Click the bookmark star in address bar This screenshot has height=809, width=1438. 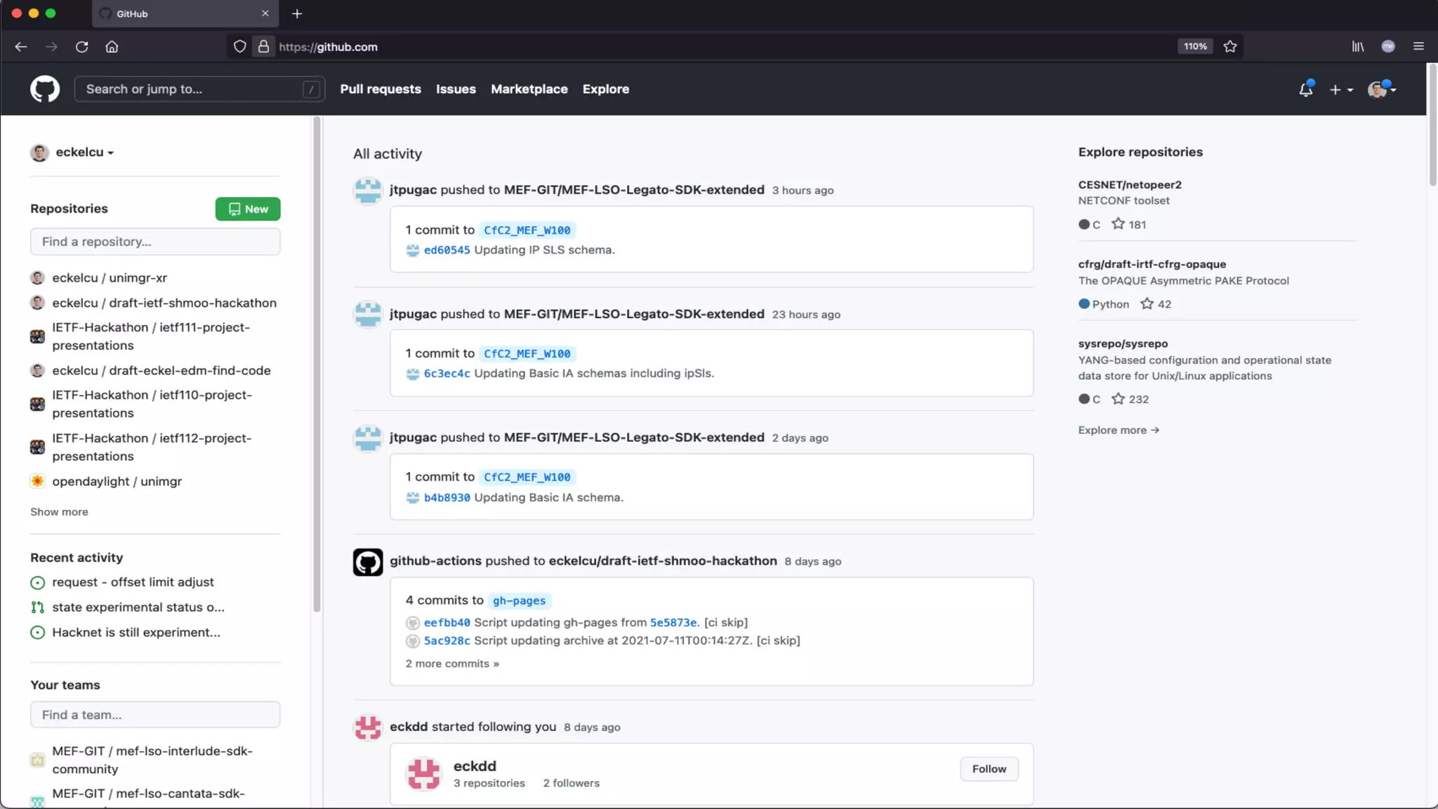1230,46
